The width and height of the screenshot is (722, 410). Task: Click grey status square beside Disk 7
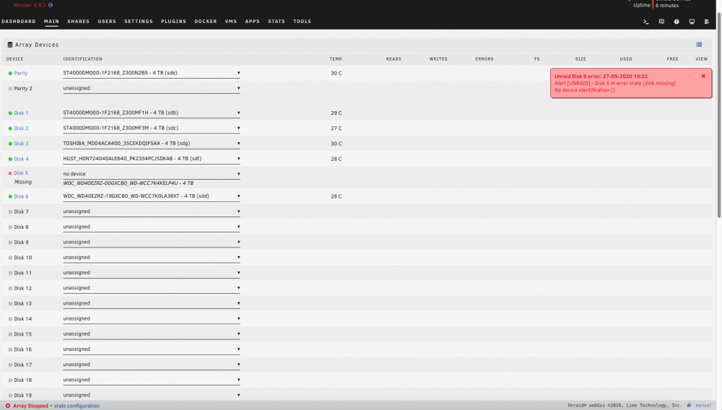click(10, 211)
